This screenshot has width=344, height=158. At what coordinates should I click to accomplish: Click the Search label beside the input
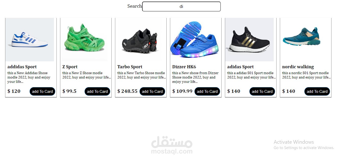[134, 6]
